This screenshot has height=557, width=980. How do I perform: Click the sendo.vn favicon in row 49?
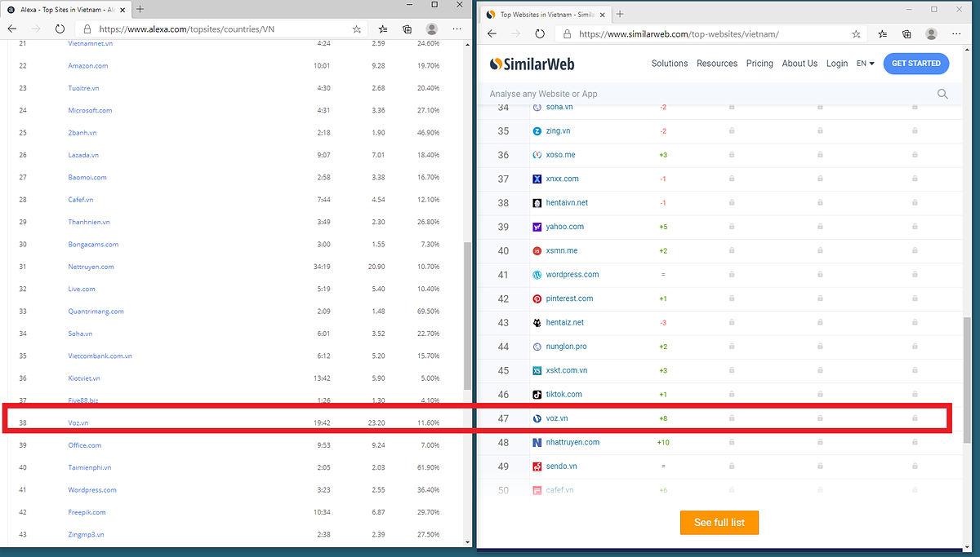pyautogui.click(x=537, y=466)
